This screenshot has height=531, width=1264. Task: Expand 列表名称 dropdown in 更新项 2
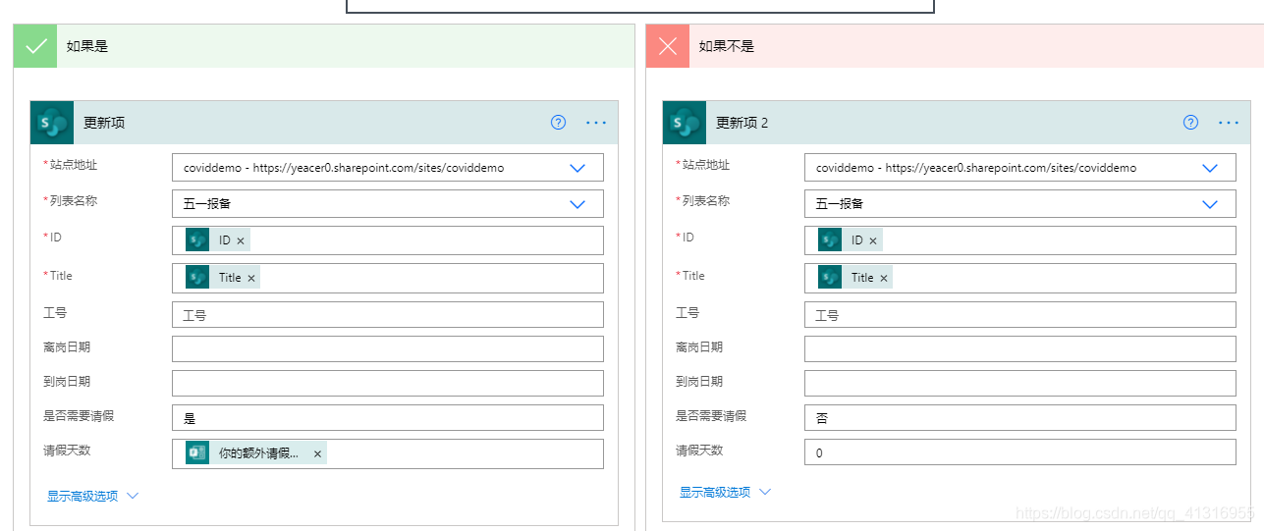coord(1210,204)
